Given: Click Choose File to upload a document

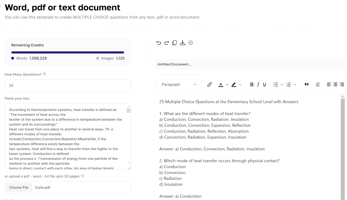Looking at the screenshot, I should click(x=19, y=187).
